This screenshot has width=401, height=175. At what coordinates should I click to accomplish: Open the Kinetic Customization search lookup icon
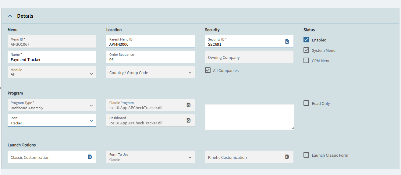tap(287, 157)
